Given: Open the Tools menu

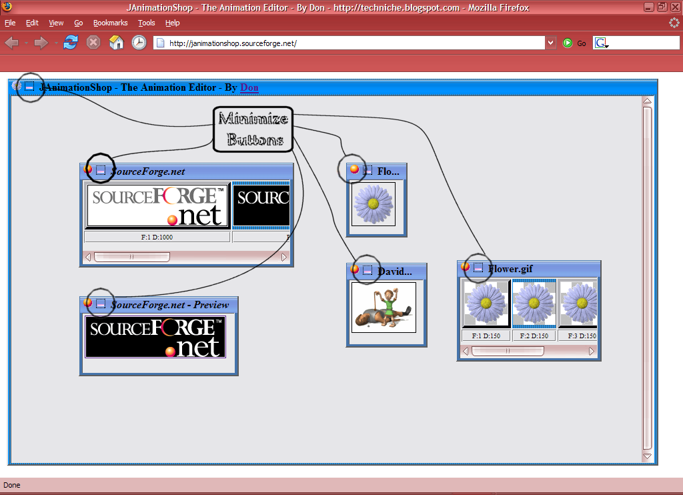Looking at the screenshot, I should [146, 23].
